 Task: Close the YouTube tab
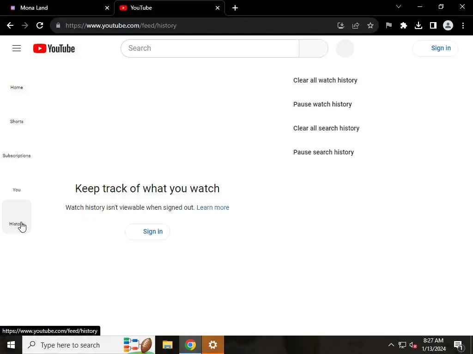coord(218,8)
